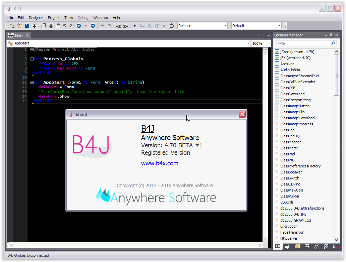Open the www.b4x.com link
The image size is (346, 262).
[160, 163]
